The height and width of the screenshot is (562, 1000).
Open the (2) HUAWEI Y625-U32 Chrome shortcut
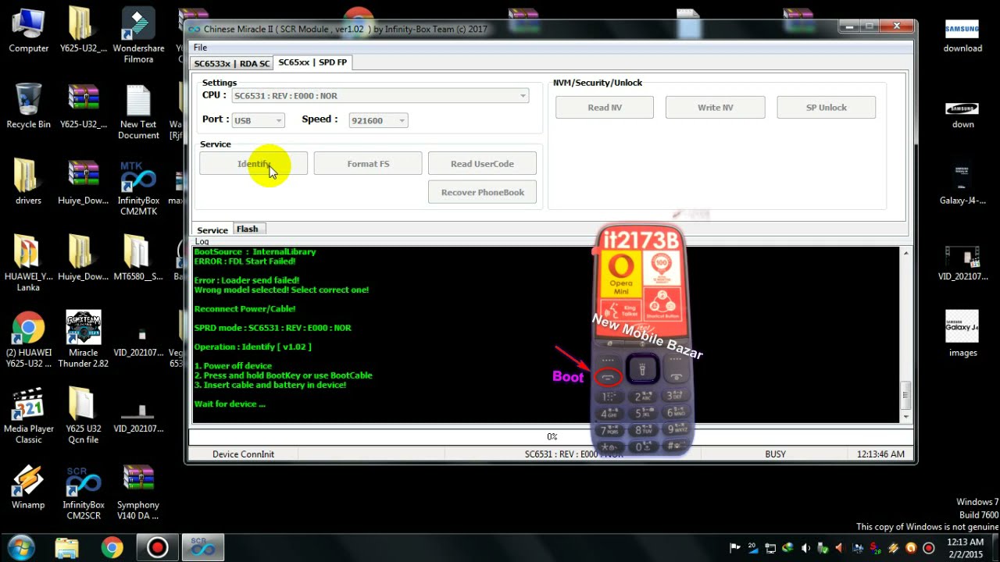click(28, 340)
